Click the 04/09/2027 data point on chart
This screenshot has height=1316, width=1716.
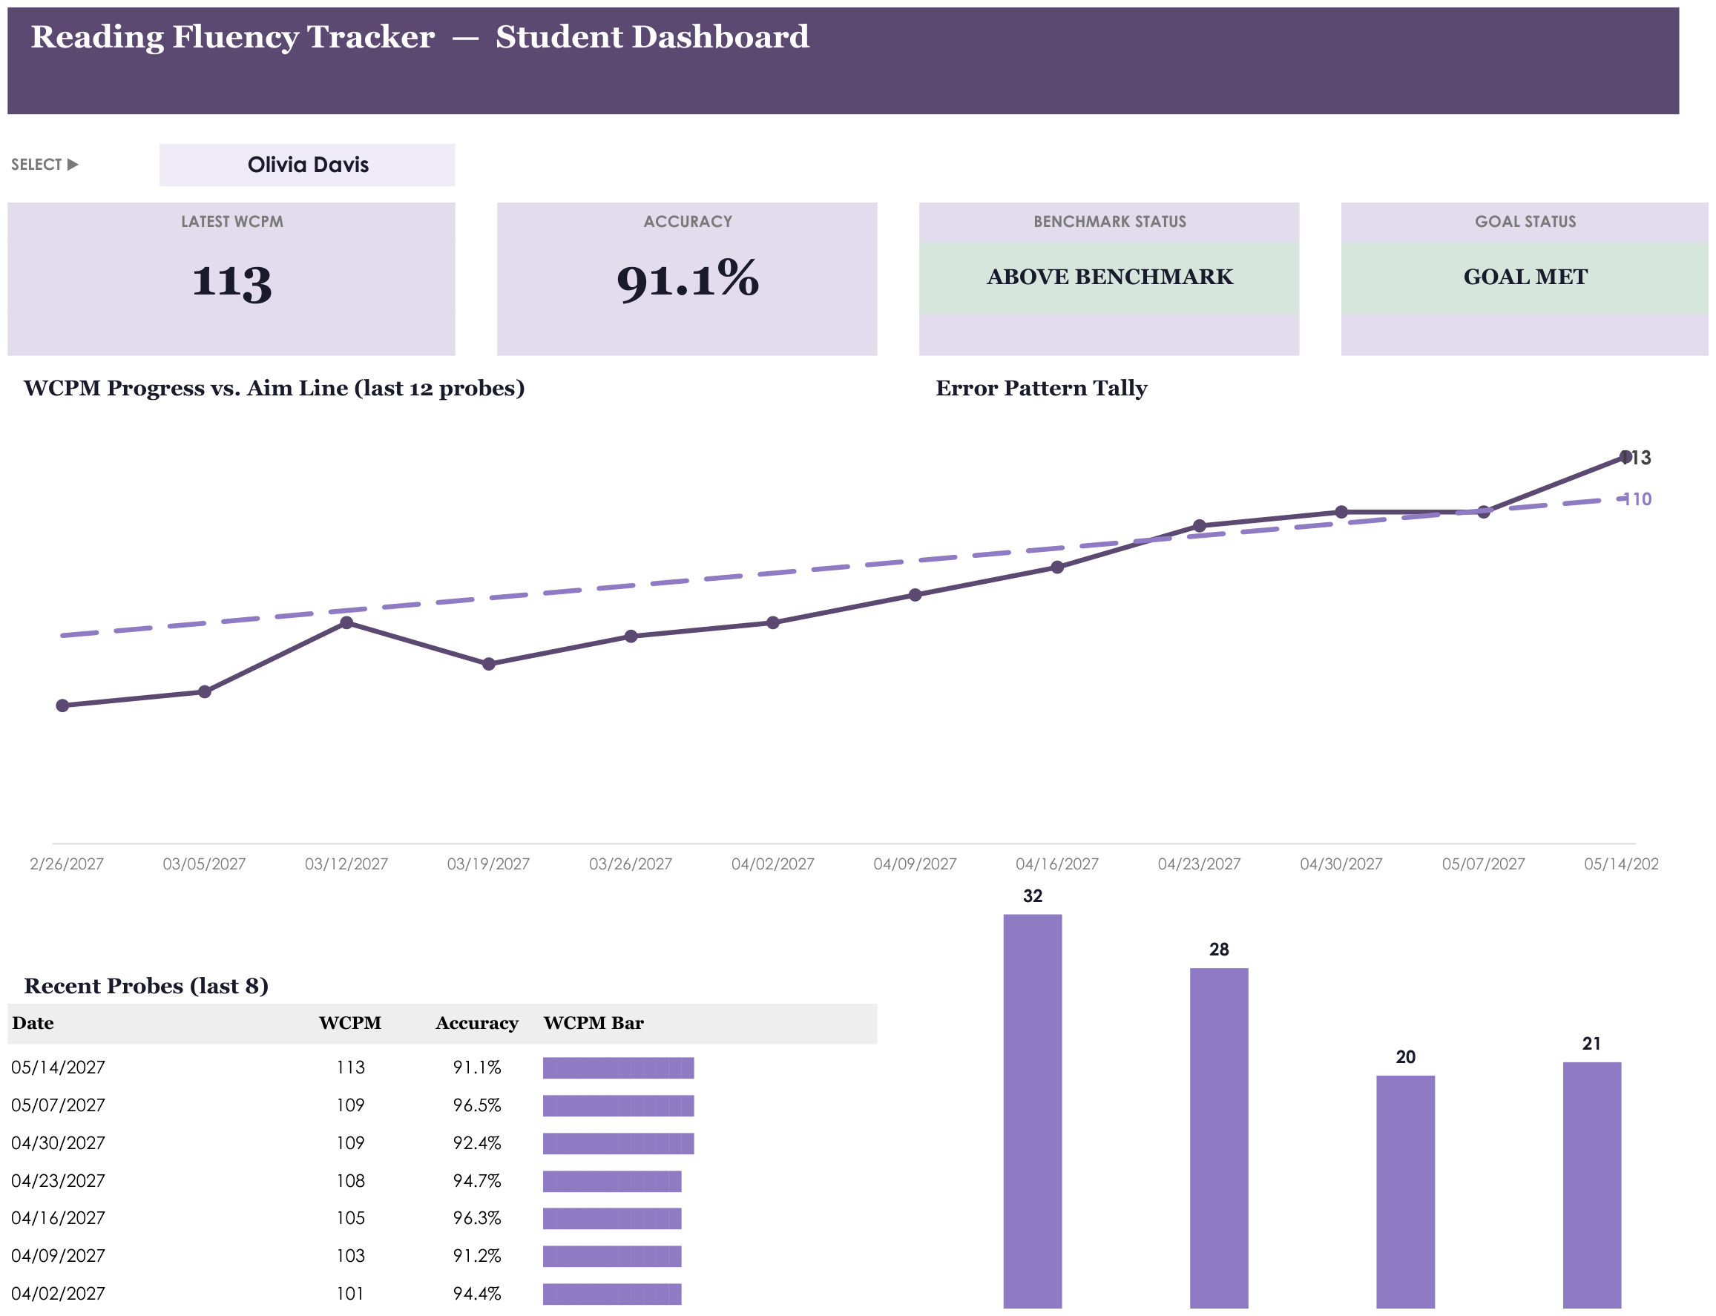[915, 596]
